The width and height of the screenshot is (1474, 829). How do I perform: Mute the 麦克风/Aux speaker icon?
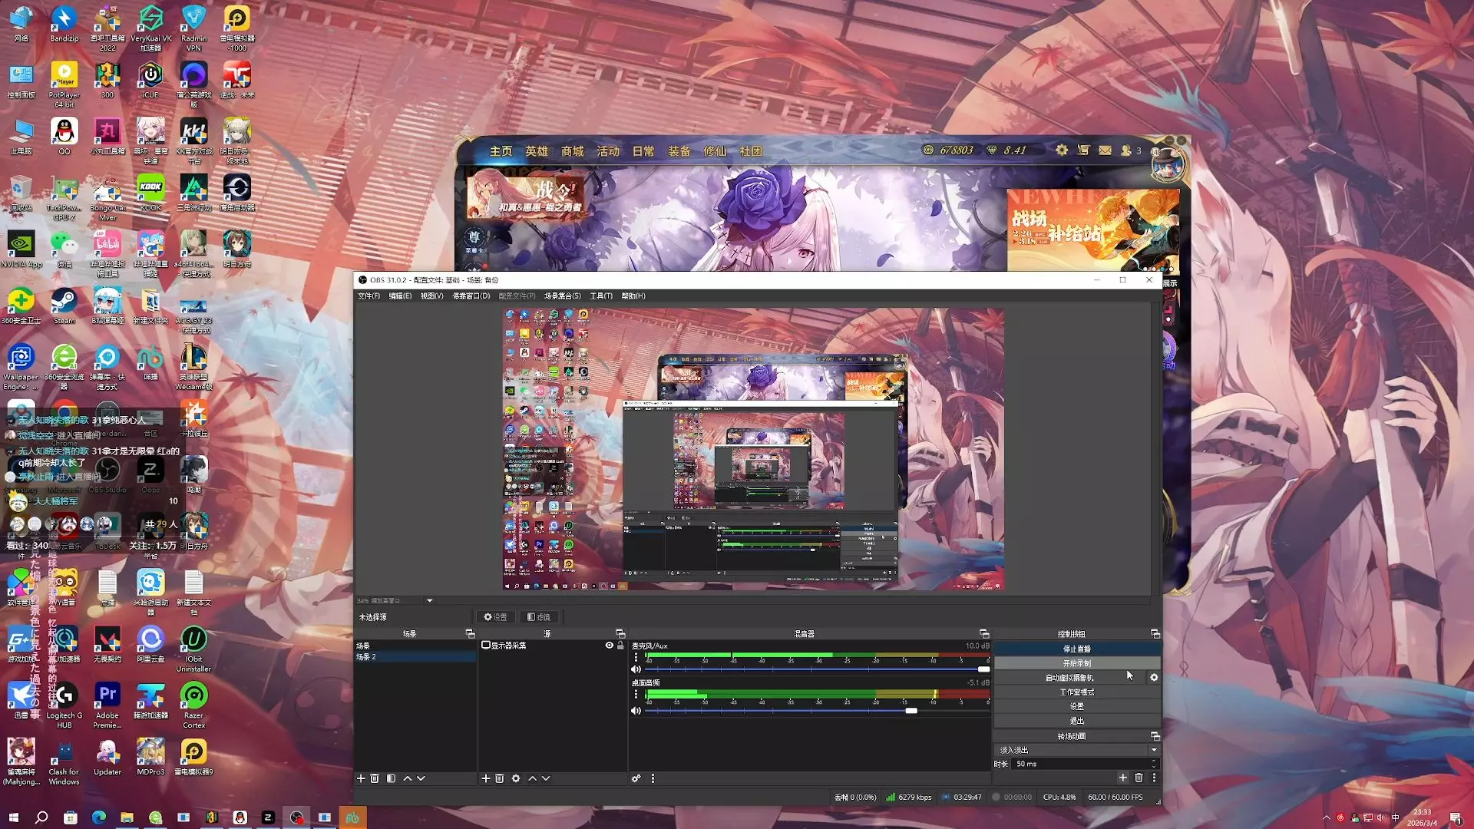point(636,669)
